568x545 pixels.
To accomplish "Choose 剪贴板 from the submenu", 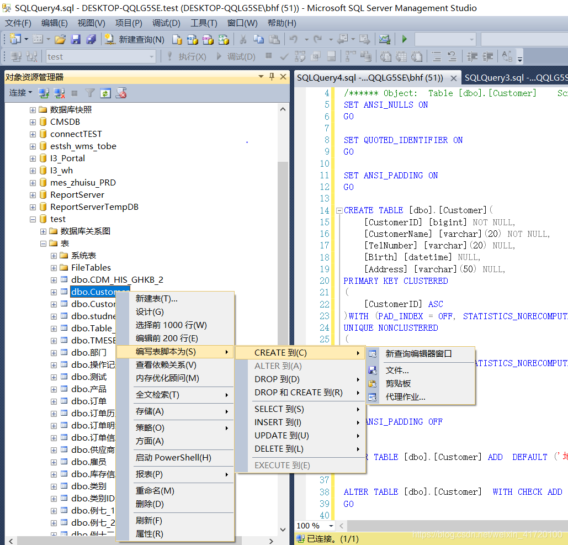I will [x=420, y=384].
